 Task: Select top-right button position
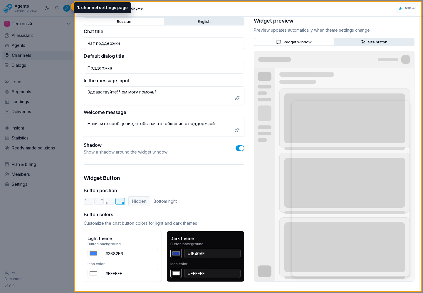tap(99, 201)
